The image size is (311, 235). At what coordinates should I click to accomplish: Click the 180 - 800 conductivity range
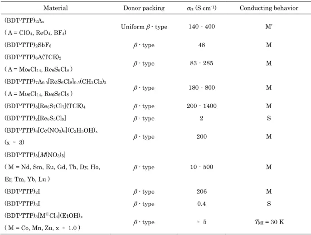point(201,87)
